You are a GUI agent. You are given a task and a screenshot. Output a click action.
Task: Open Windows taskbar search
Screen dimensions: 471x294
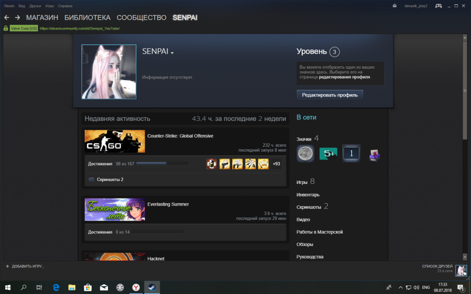pos(24,287)
